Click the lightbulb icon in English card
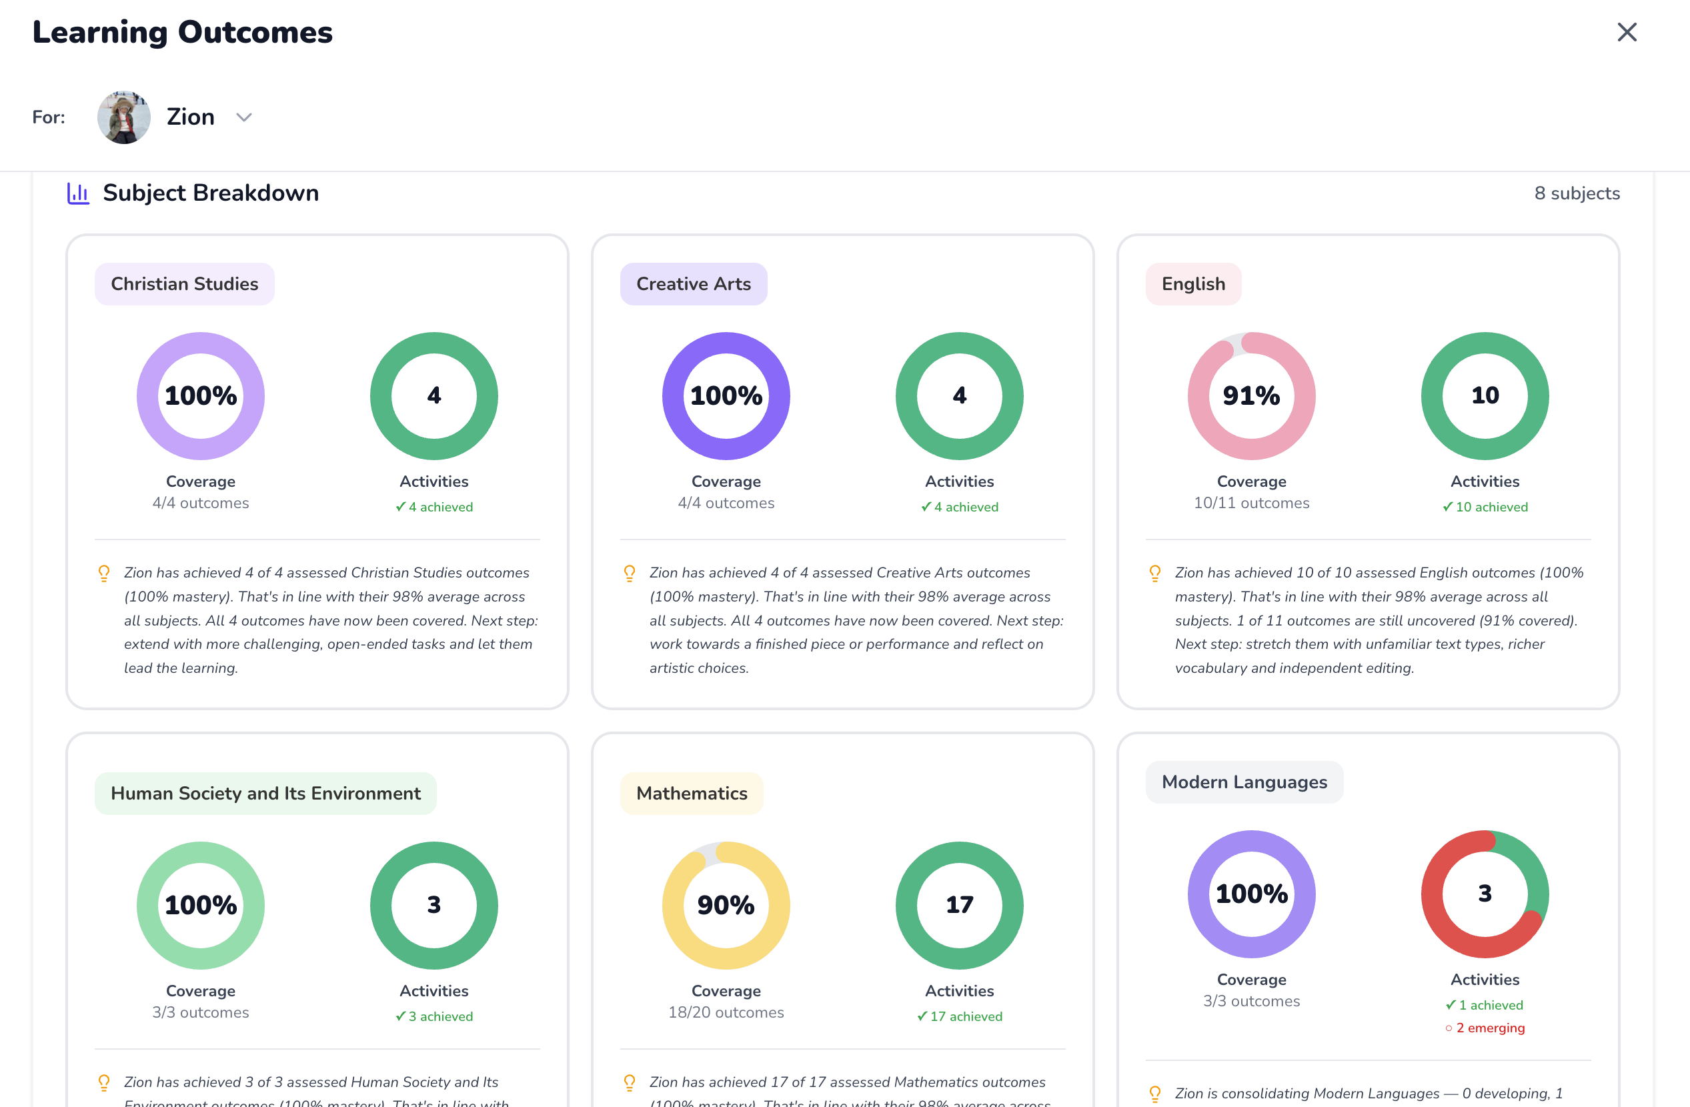This screenshot has height=1107, width=1690. (1154, 573)
